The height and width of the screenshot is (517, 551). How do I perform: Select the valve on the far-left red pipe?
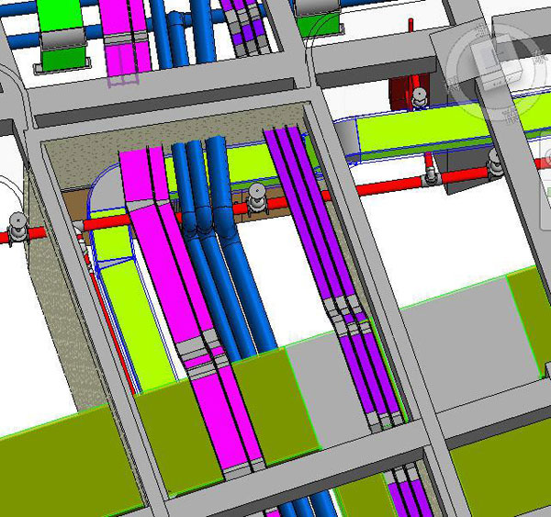click(16, 223)
